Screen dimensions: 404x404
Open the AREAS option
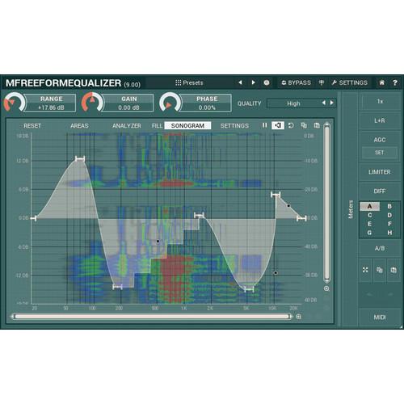(79, 126)
